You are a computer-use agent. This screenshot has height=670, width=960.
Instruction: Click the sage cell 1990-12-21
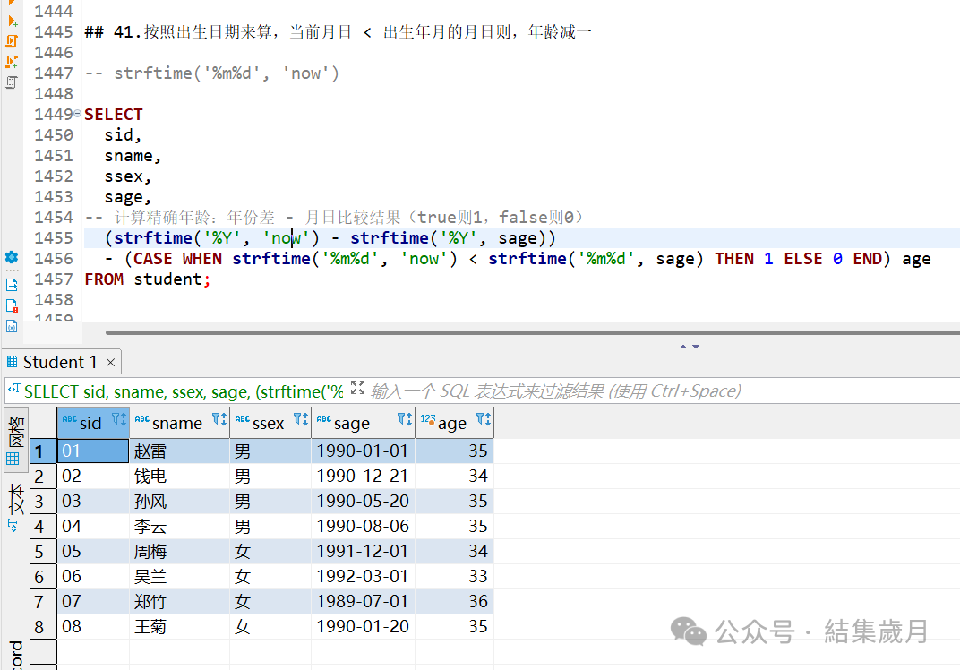(x=363, y=477)
